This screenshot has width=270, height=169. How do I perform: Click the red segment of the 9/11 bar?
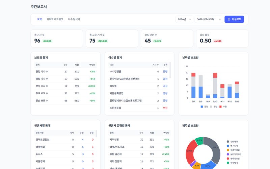tap(222, 86)
